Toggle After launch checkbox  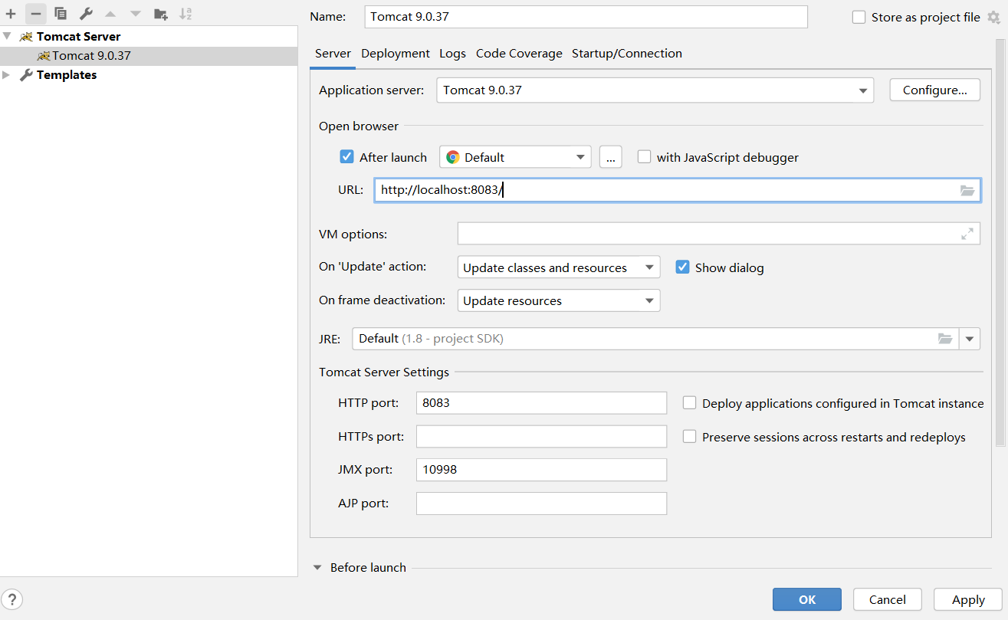[346, 157]
